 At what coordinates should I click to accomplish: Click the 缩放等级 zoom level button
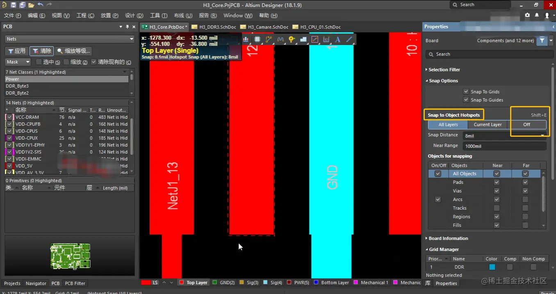pyautogui.click(x=74, y=51)
